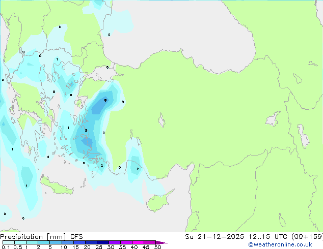Click the 2–5 mm legend color swatch
This screenshot has width=323, height=249.
coord(44,242)
